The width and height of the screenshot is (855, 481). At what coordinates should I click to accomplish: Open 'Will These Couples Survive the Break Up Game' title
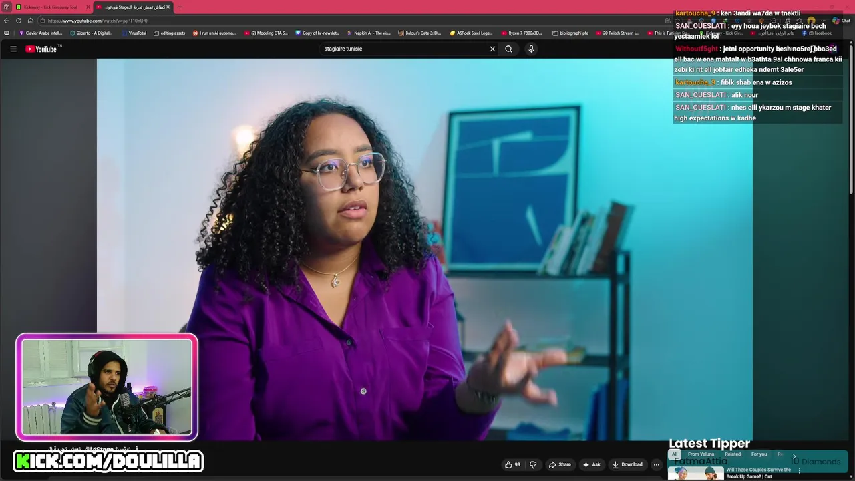click(759, 473)
